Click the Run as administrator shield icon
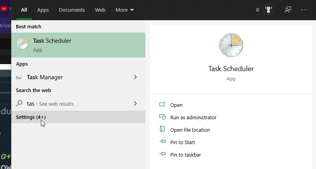Viewport: 316px width, 169px height. click(x=162, y=117)
